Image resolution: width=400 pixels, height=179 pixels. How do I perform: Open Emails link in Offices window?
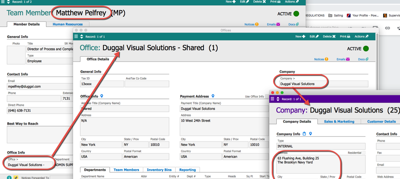(x=343, y=59)
